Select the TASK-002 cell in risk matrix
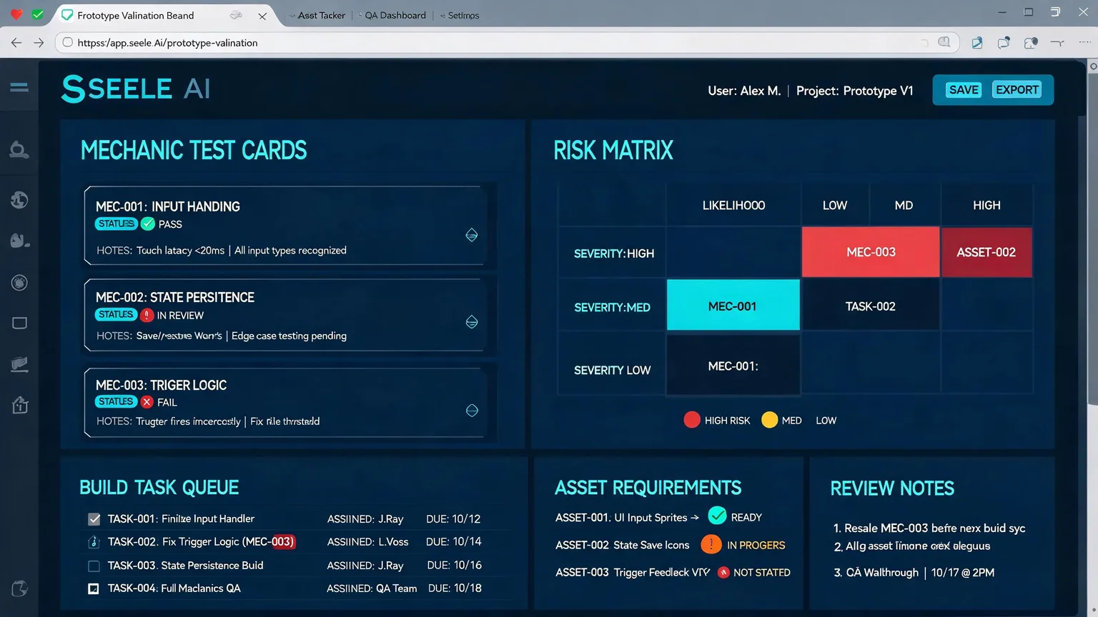This screenshot has width=1098, height=617. [871, 306]
